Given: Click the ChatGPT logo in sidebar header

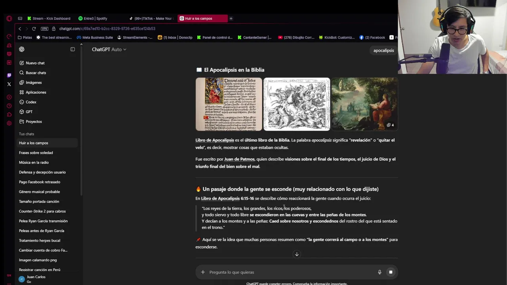Looking at the screenshot, I should (x=22, y=49).
